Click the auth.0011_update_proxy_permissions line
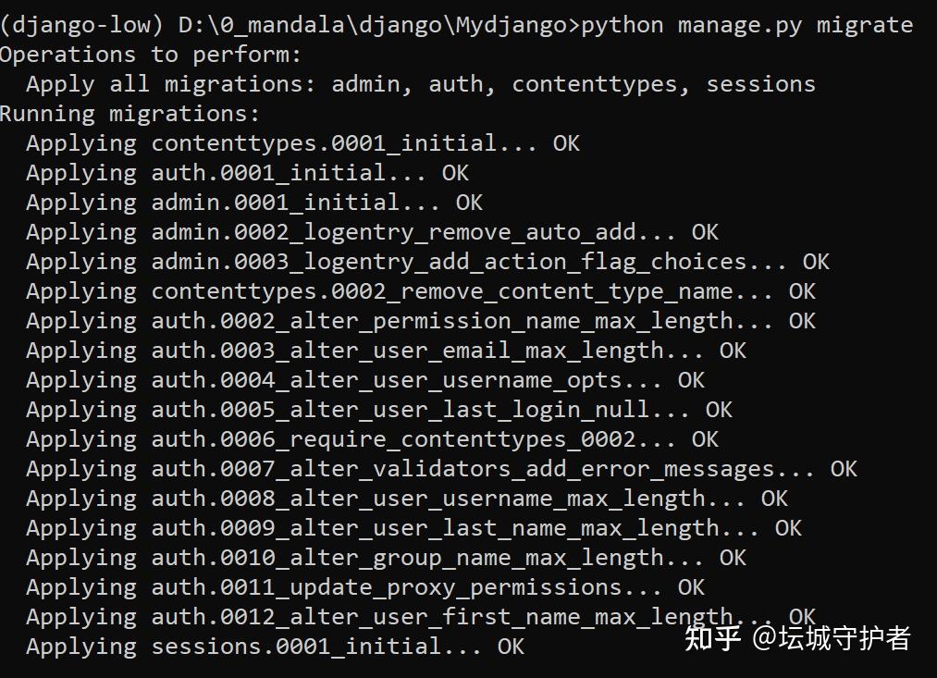Image resolution: width=937 pixels, height=678 pixels. pos(365,587)
